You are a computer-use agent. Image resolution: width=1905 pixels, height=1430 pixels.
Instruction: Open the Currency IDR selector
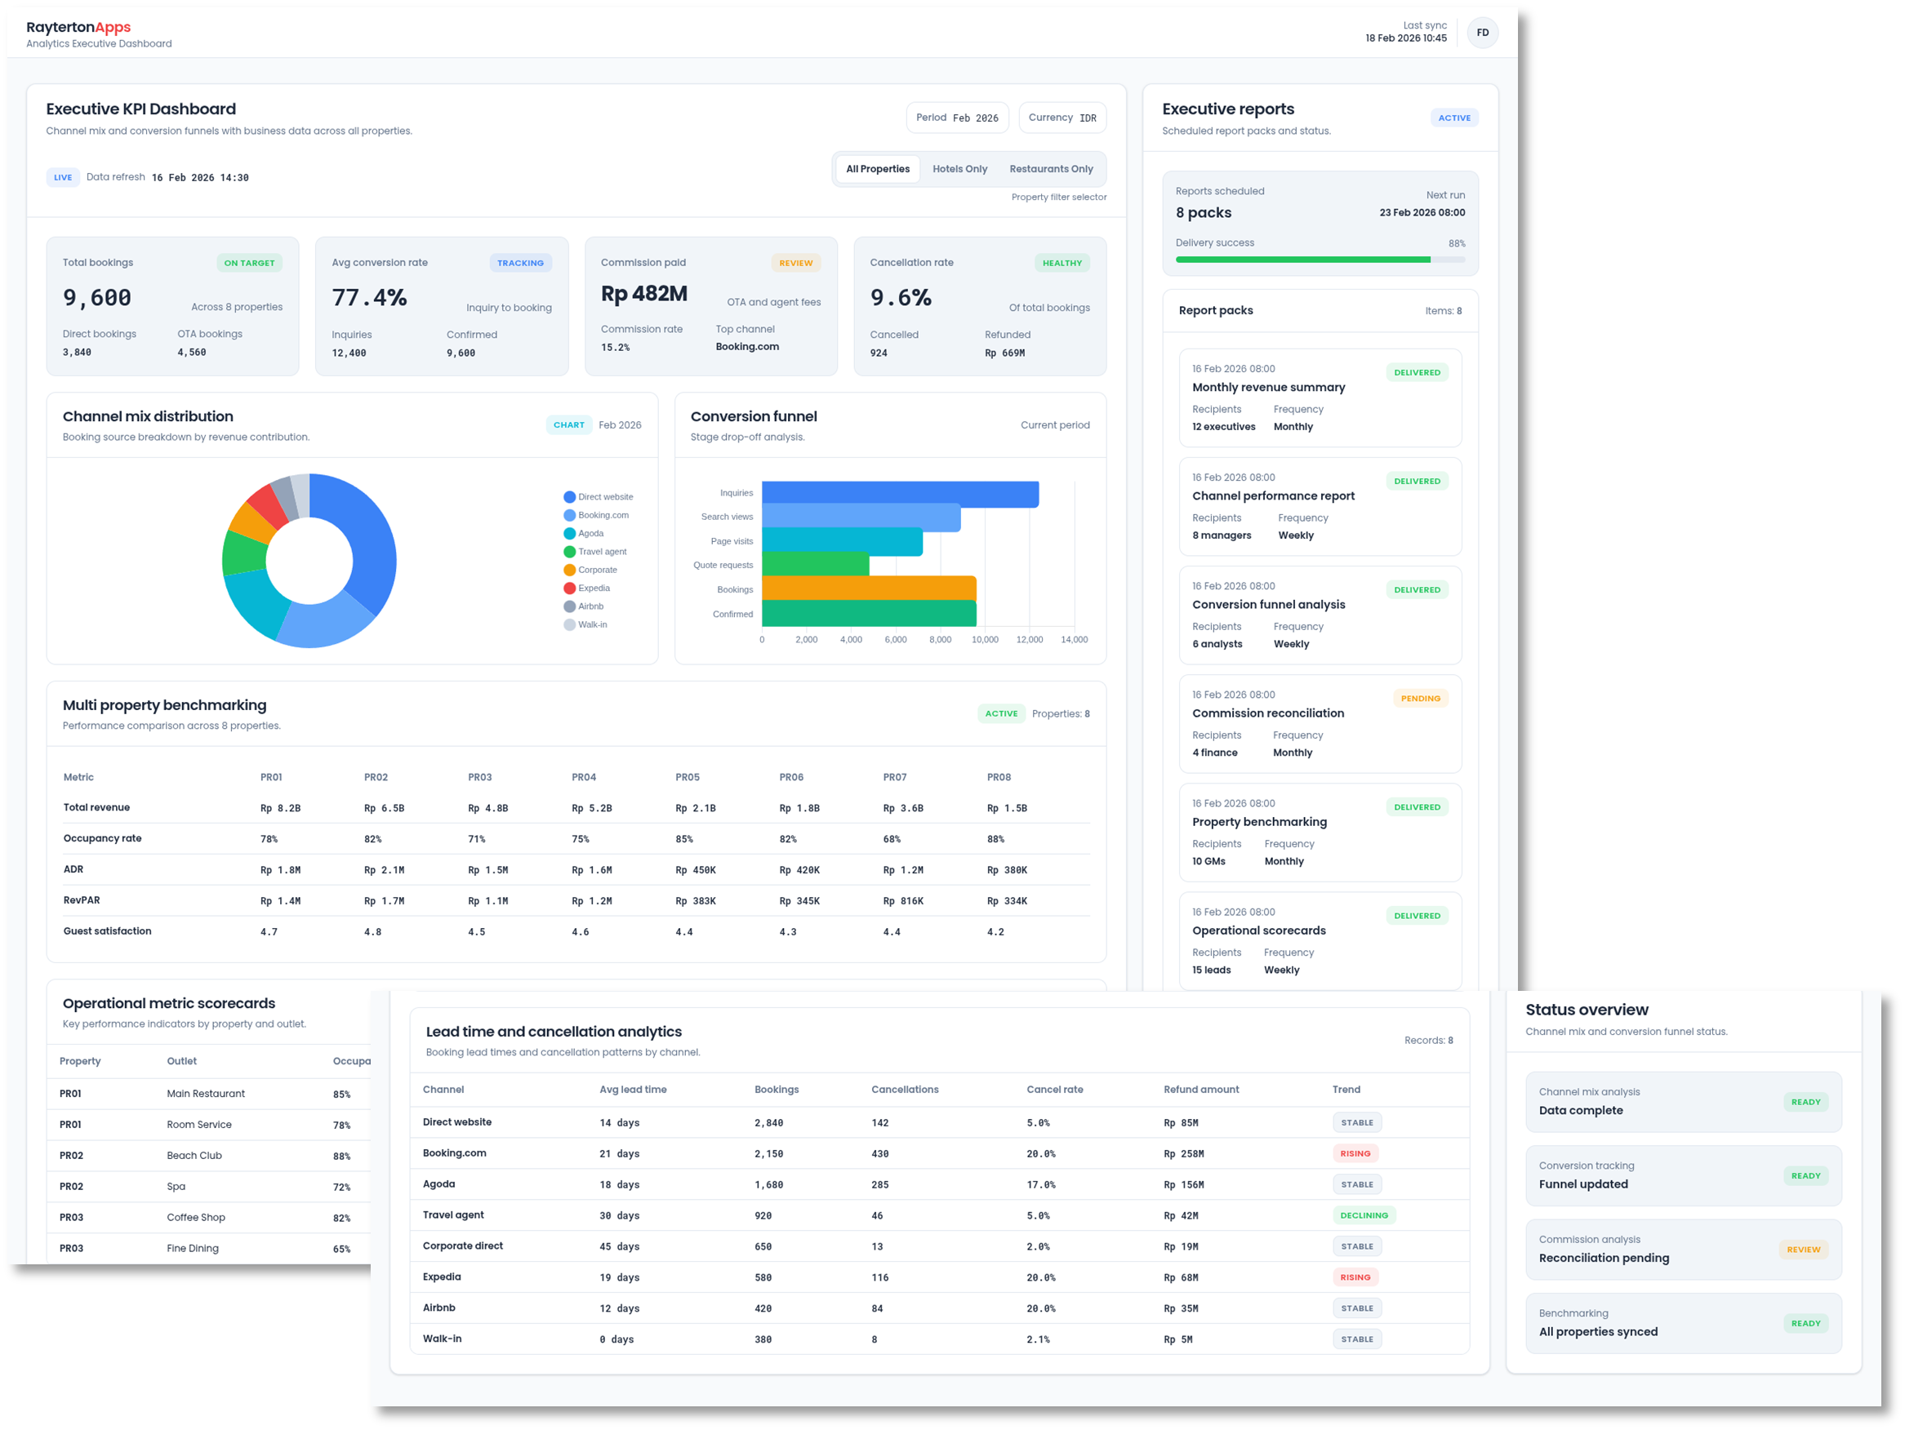pyautogui.click(x=1063, y=117)
